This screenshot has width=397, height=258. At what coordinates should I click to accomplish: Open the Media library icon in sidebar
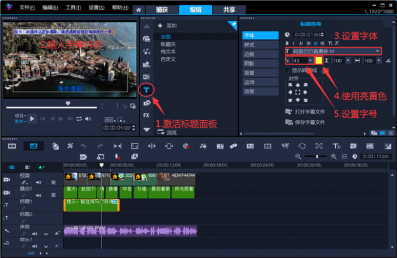[x=147, y=39]
